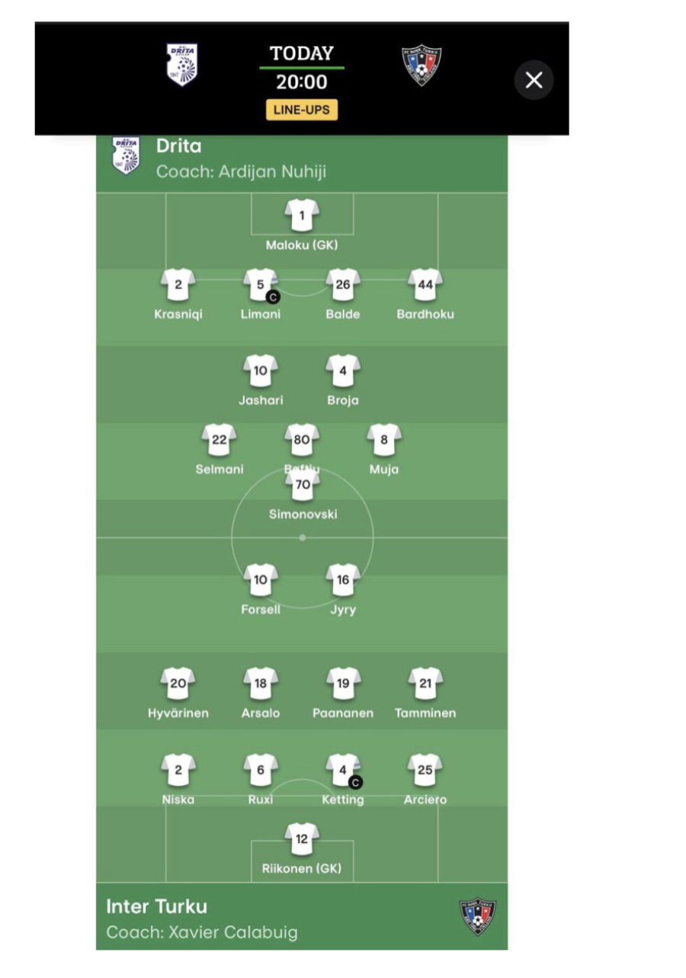
Task: Click goalkeeper Riikonen's number 12 shirt
Action: click(x=302, y=839)
